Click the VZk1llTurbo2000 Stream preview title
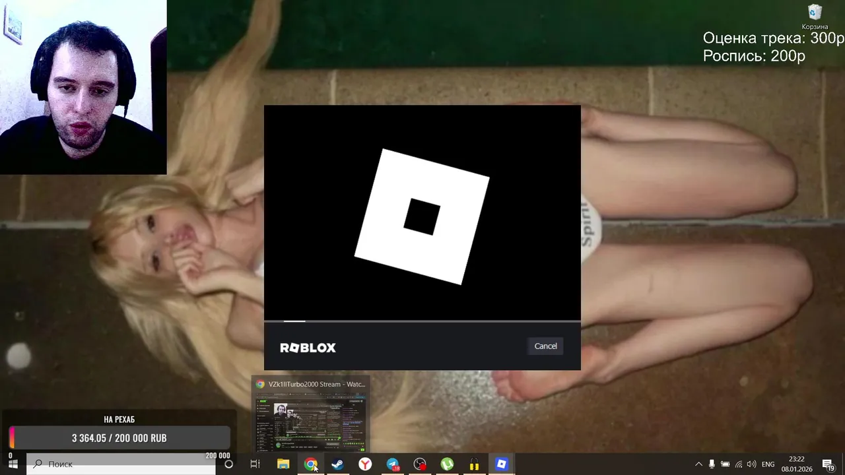Screen dimensions: 845x475 coord(317,384)
